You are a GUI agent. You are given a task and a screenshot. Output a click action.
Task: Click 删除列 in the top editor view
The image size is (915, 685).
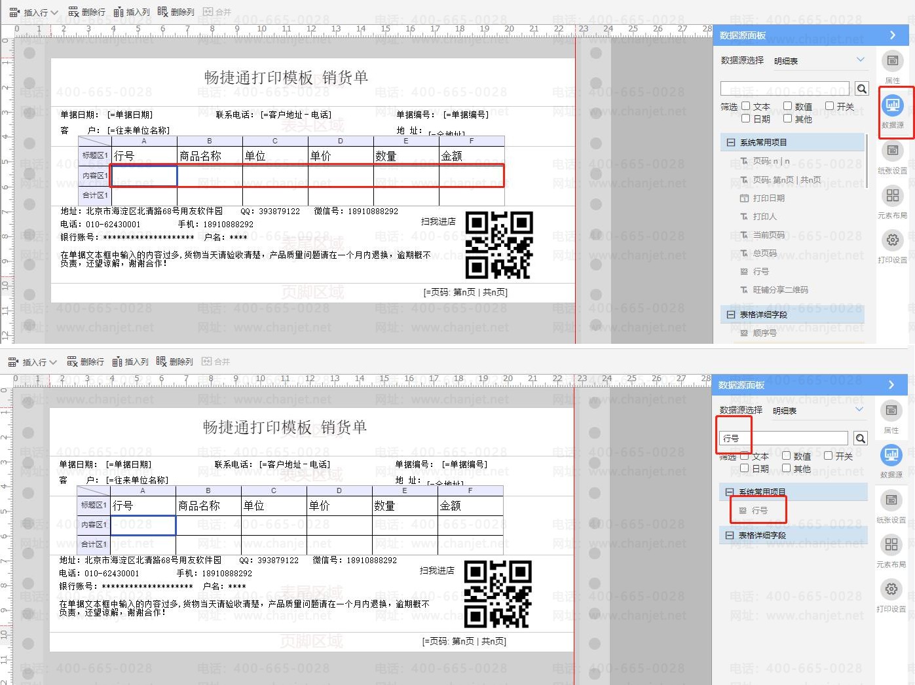176,12
